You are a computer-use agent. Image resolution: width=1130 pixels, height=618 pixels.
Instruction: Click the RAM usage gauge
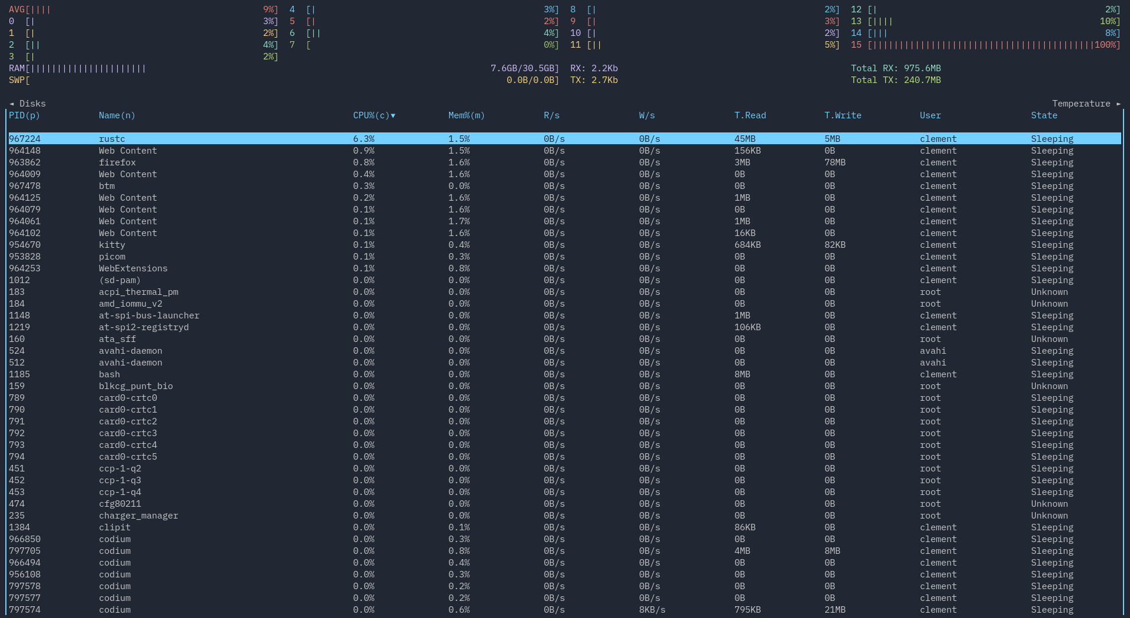click(x=77, y=68)
